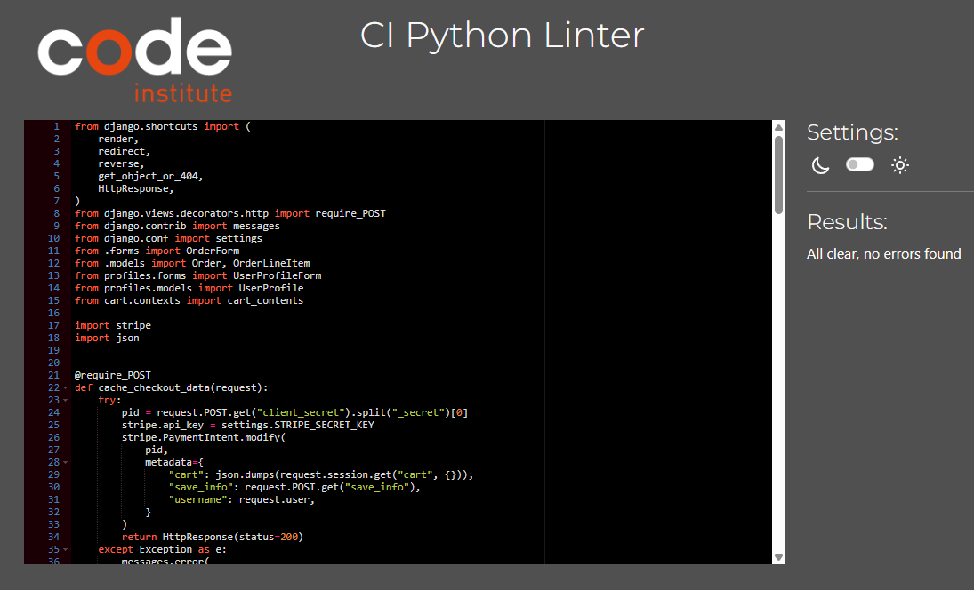Click the moon dark-mode icon

pyautogui.click(x=821, y=165)
